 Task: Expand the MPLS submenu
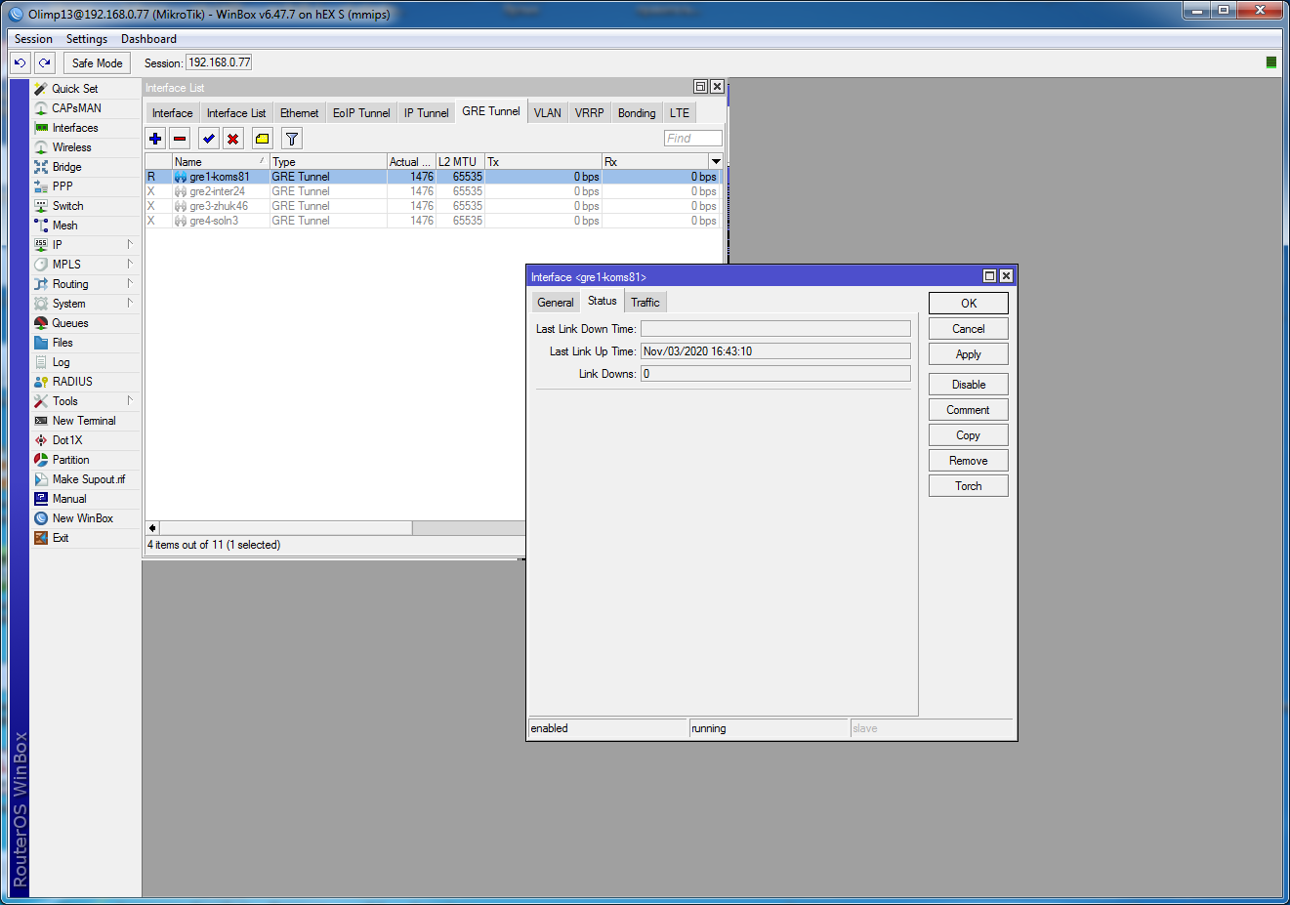pos(86,265)
